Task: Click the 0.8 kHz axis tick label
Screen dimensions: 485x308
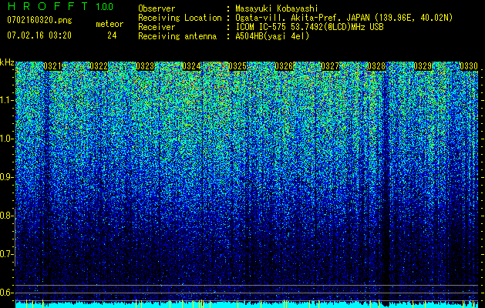Action: click(x=7, y=216)
